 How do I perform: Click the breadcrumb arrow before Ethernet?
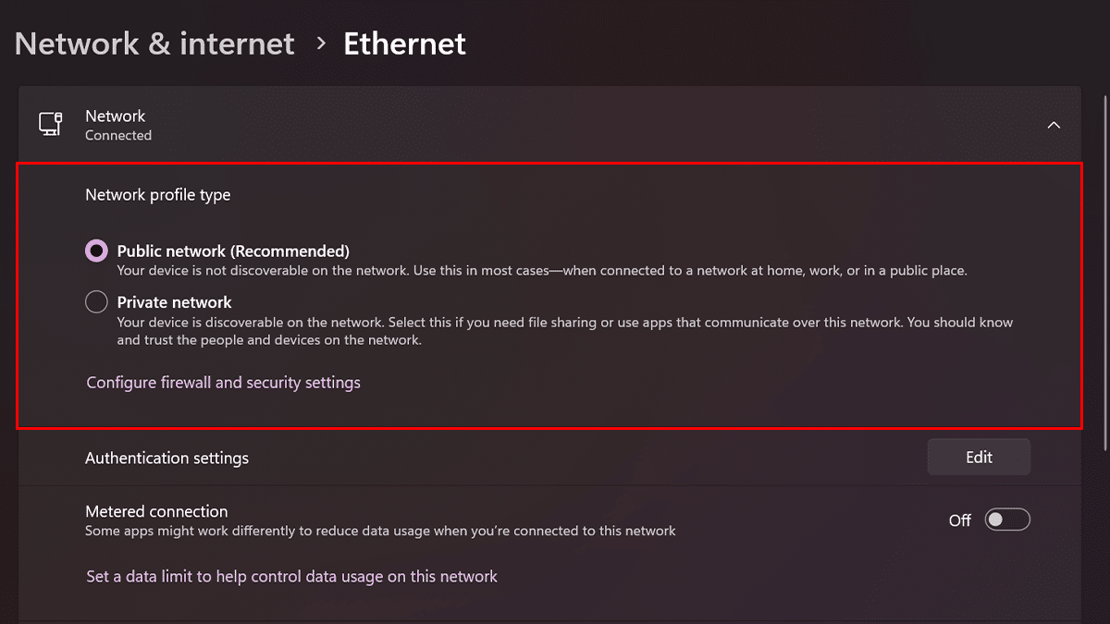coord(321,43)
